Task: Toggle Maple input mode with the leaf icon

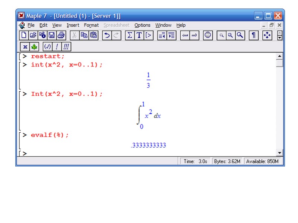Action: (x=34, y=47)
